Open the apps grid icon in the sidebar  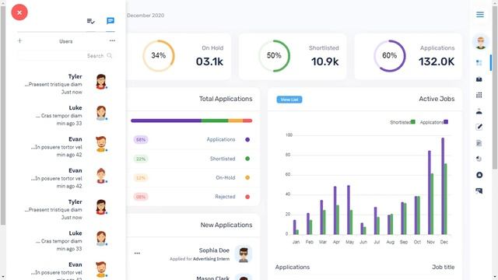479,95
